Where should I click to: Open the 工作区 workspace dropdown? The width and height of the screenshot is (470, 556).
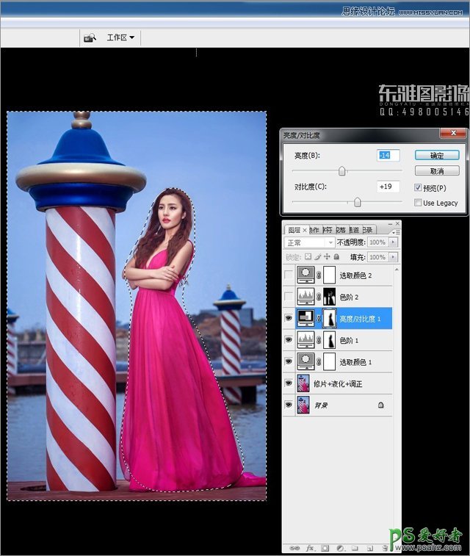coord(120,37)
